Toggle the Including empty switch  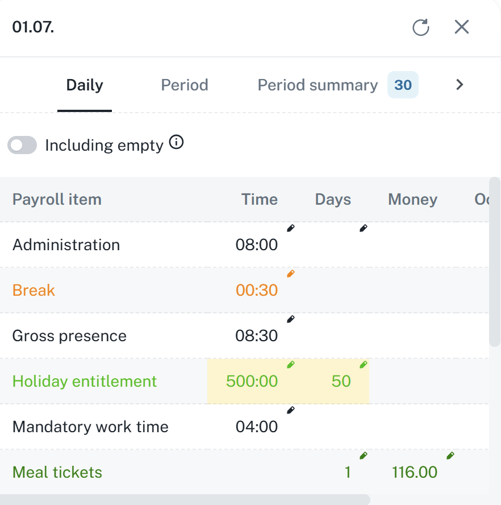point(22,146)
